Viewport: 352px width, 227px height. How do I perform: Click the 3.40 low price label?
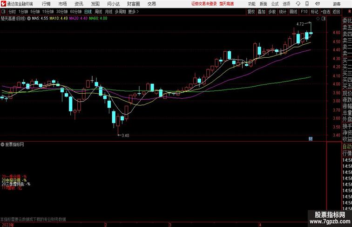pos(125,136)
